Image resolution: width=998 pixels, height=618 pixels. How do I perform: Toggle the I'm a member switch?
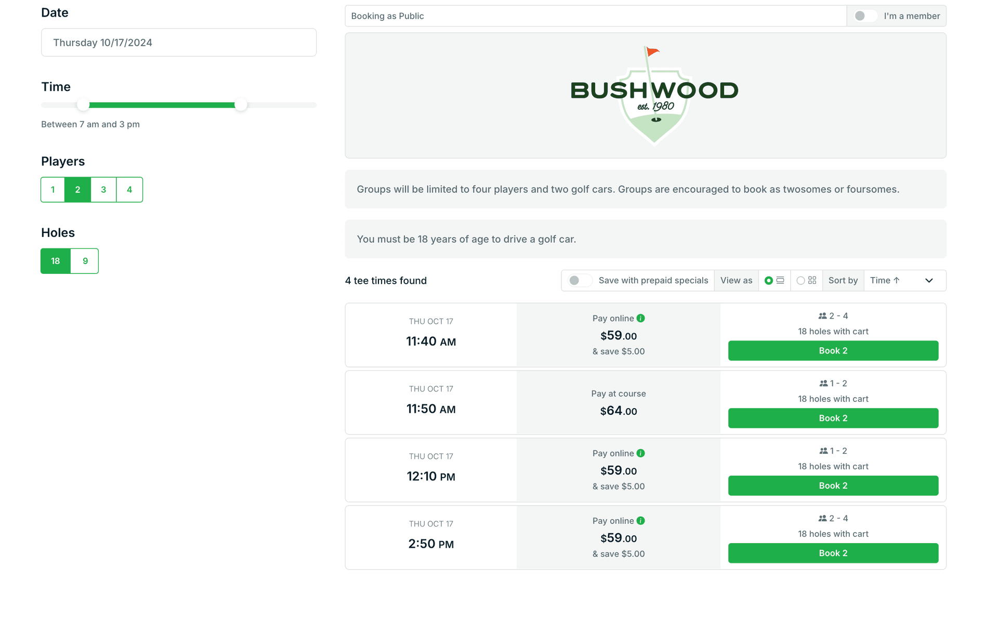point(865,16)
